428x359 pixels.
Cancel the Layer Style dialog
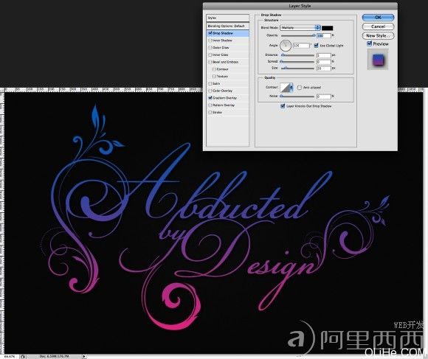[378, 27]
